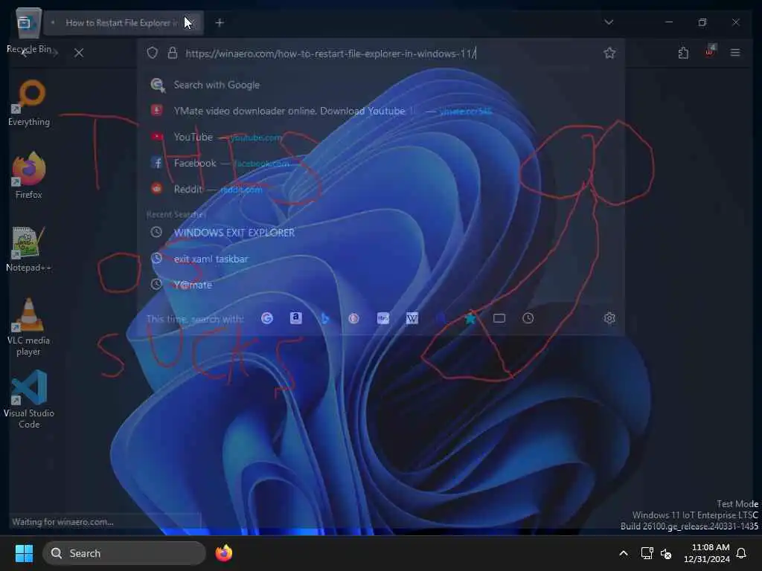This screenshot has width=762, height=571.
Task: Click the Firefox icon on taskbar
Action: pos(223,553)
